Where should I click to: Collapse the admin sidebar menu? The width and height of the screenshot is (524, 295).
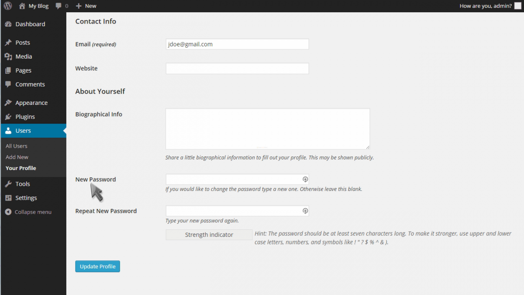pyautogui.click(x=28, y=212)
